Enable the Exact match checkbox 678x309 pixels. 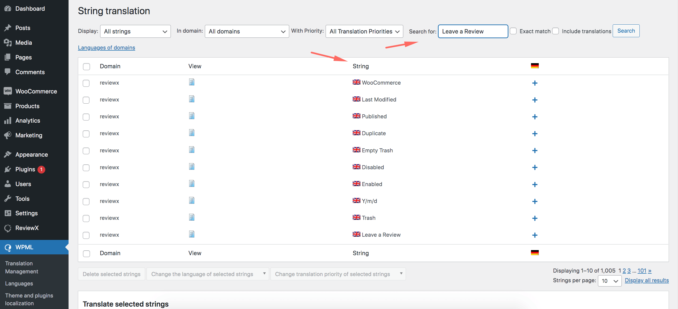click(513, 31)
